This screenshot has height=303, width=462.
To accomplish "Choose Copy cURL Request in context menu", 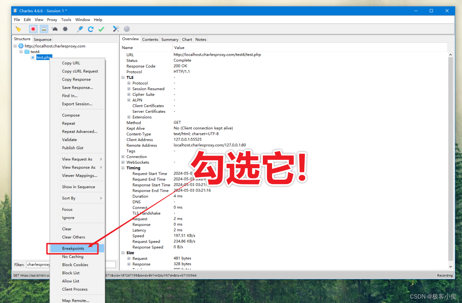I will click(x=77, y=71).
